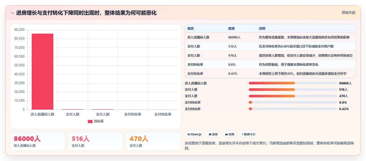The width and height of the screenshot is (366, 161).
Task: Click the main title about 进房增长与支付转化下降
Action: pyautogui.click(x=86, y=13)
